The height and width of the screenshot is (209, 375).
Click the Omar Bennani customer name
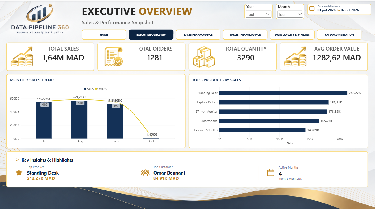pos(169,173)
